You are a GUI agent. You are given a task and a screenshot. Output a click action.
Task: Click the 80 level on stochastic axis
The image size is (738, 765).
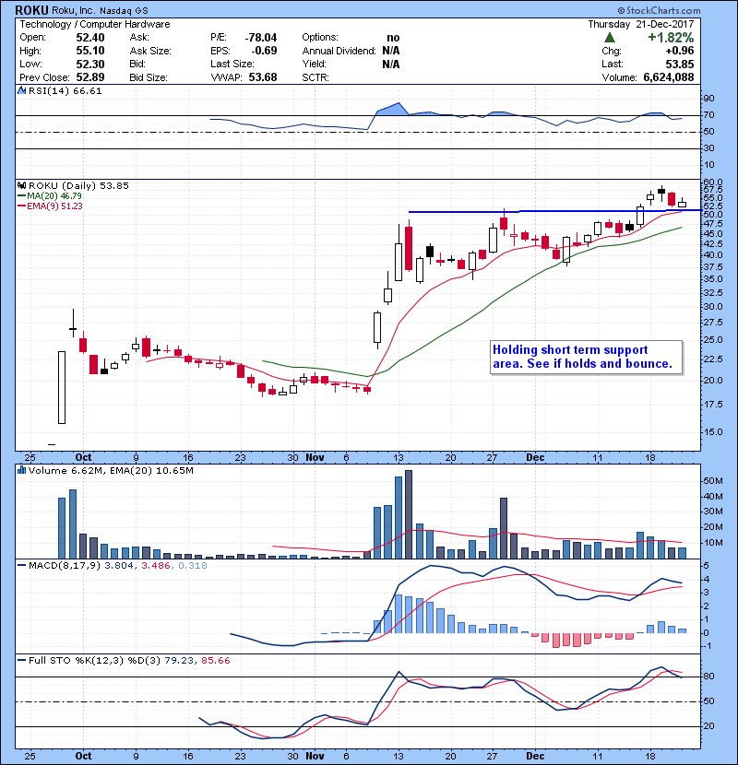tap(708, 677)
